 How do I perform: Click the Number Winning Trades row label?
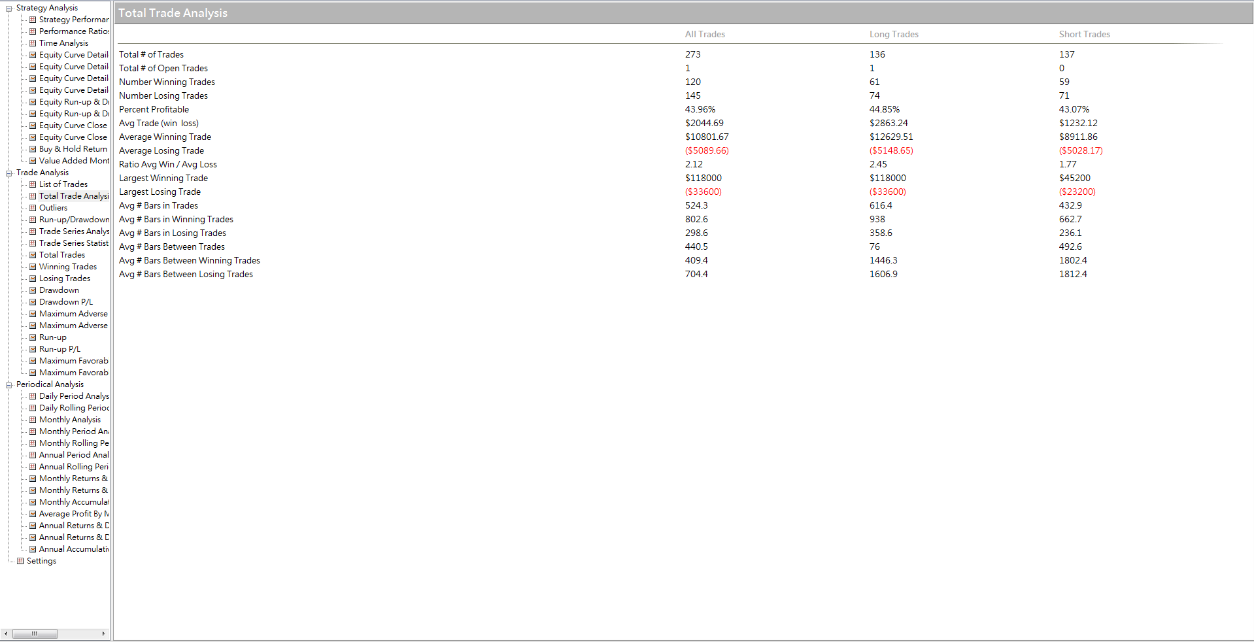tap(167, 82)
